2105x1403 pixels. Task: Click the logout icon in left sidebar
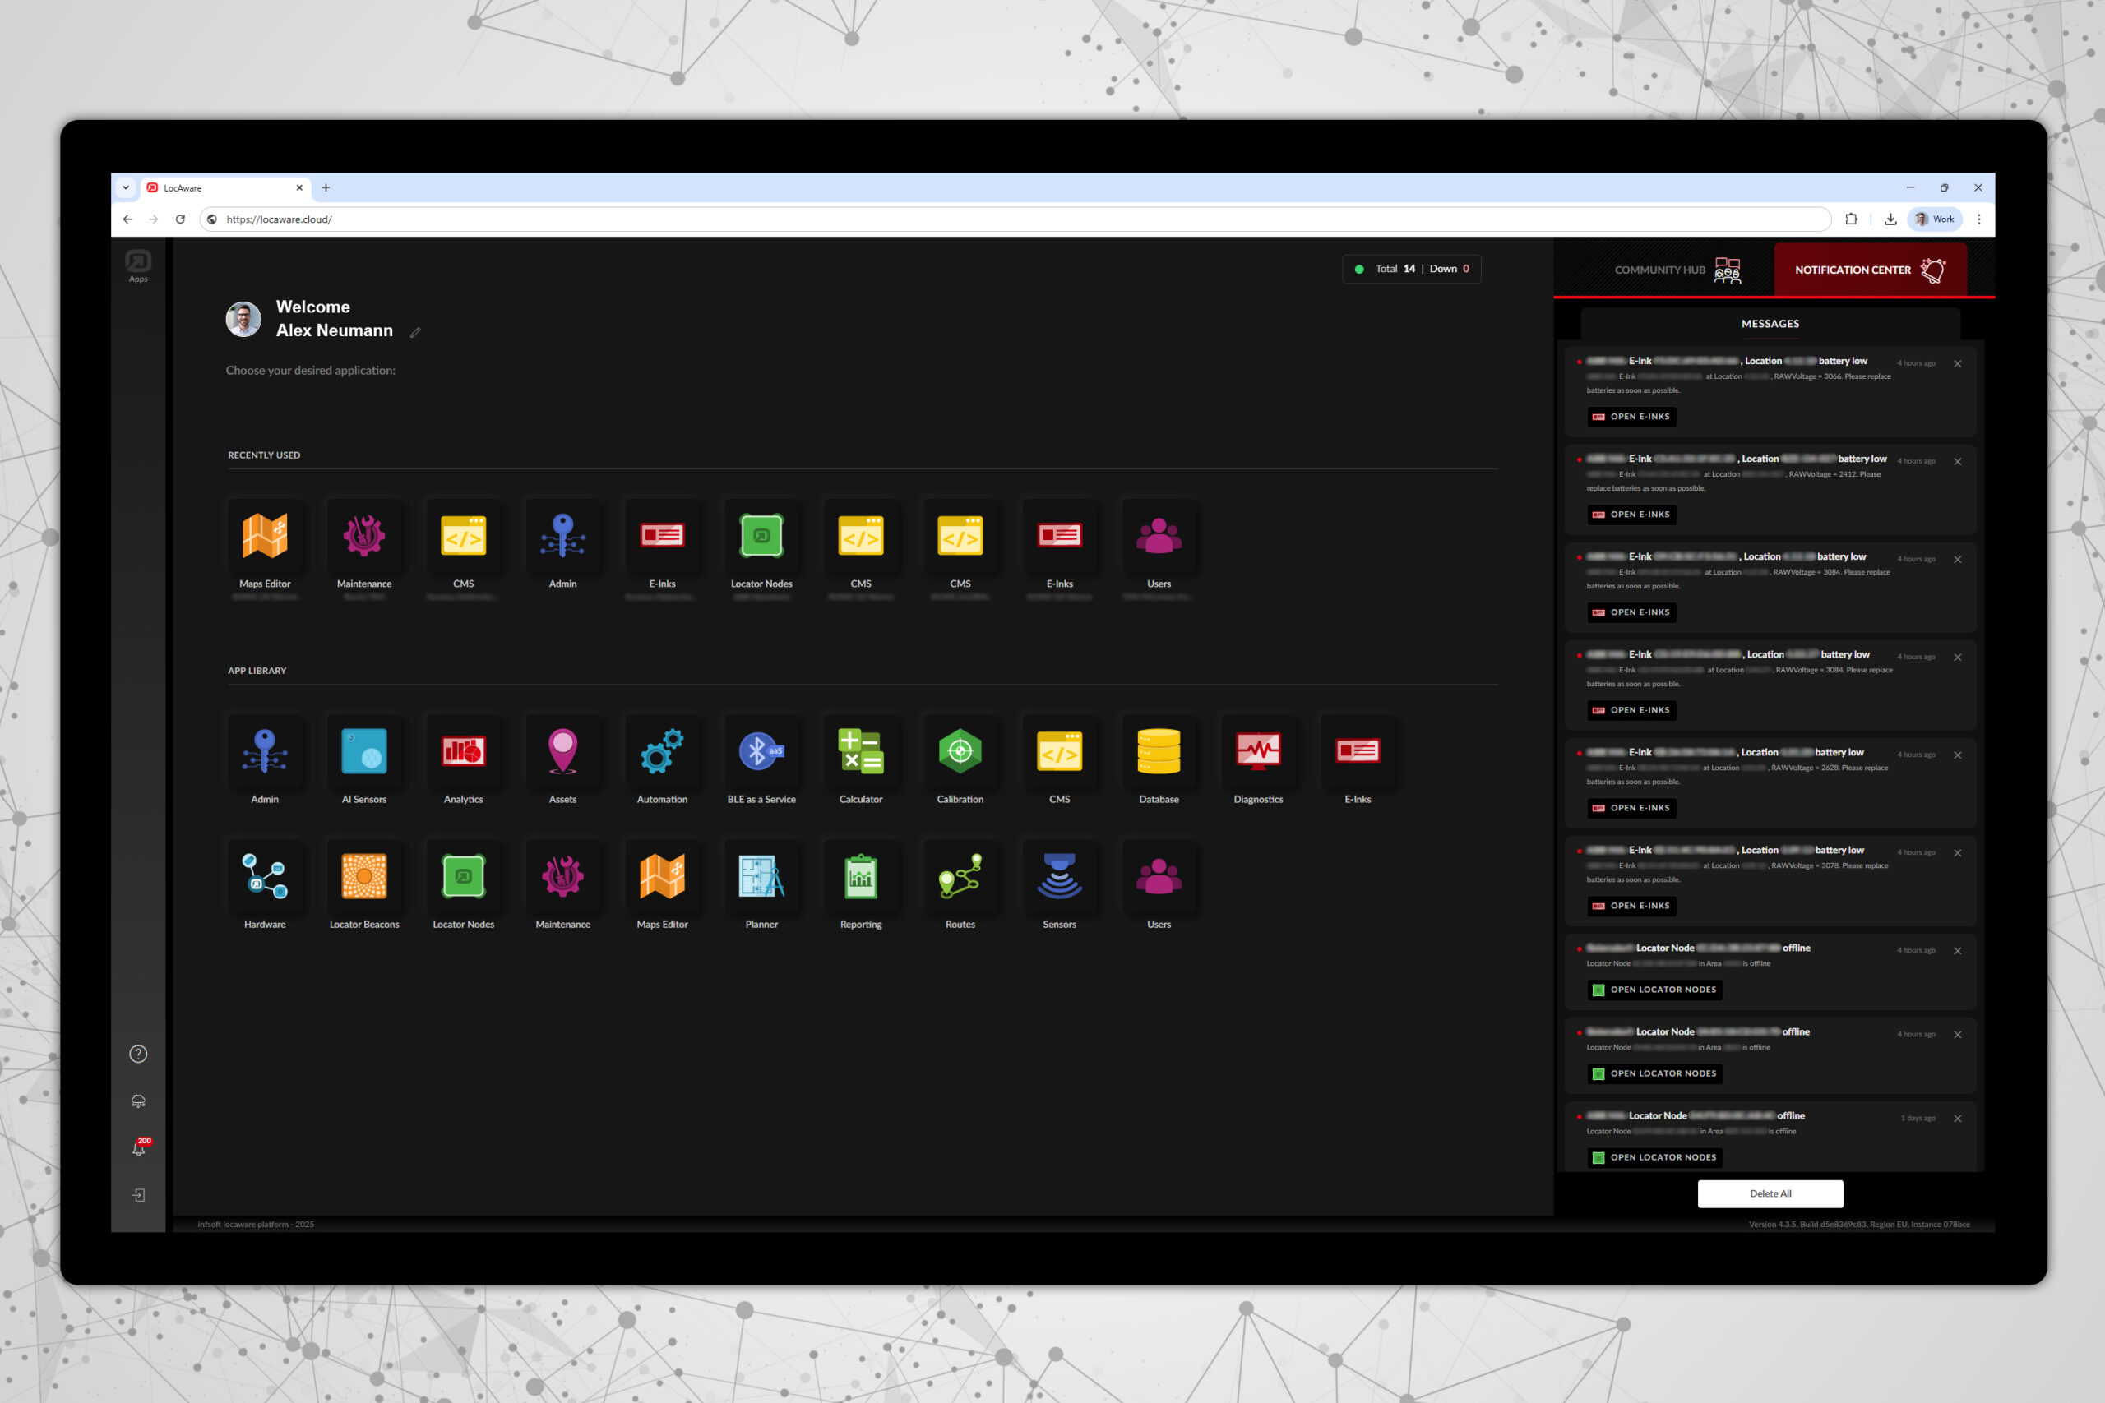point(138,1195)
